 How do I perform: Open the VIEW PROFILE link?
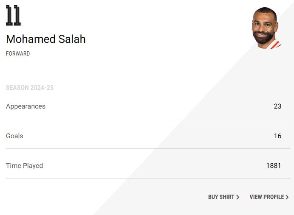pyautogui.click(x=266, y=197)
